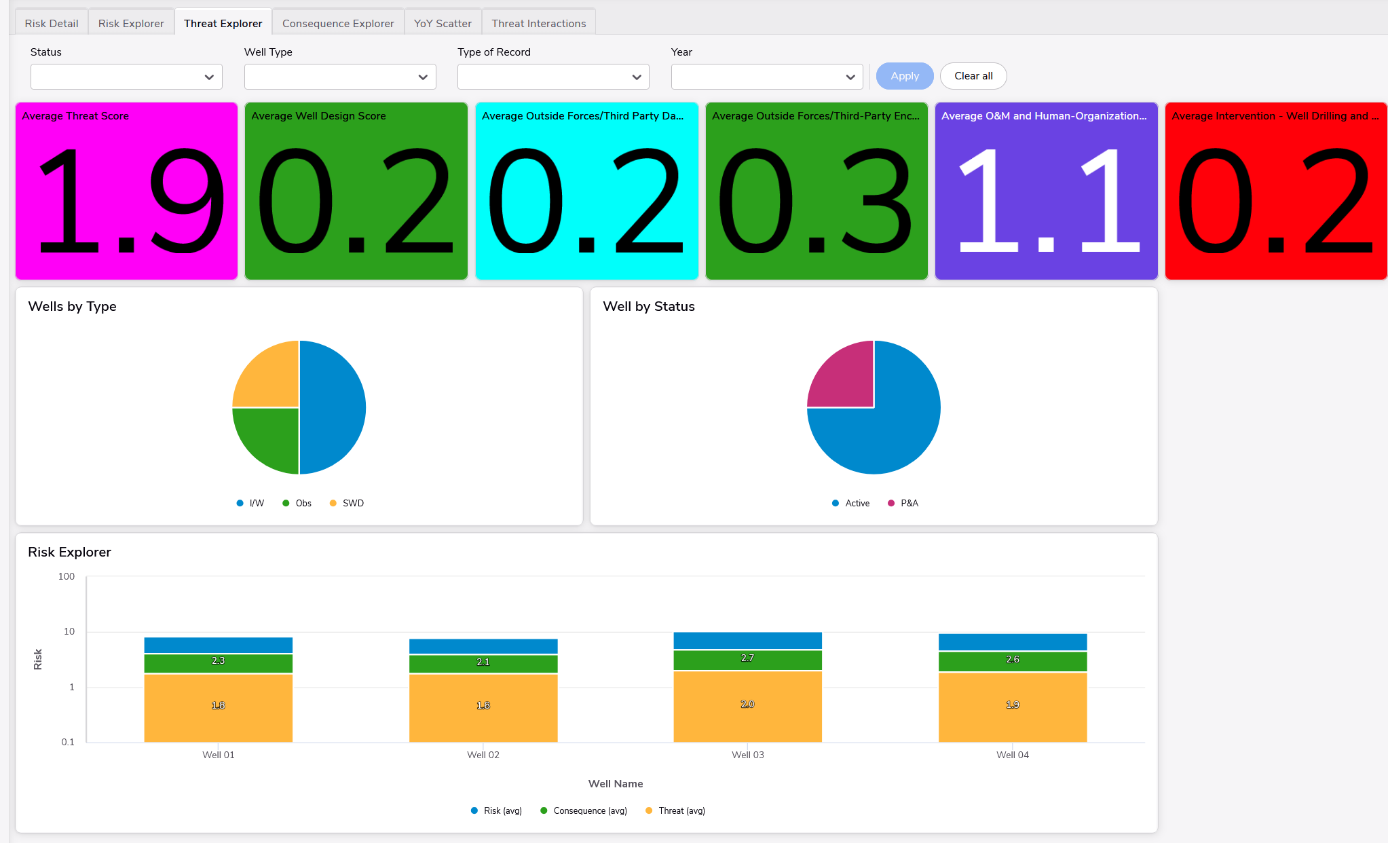Open the Status dropdown

pyautogui.click(x=126, y=77)
